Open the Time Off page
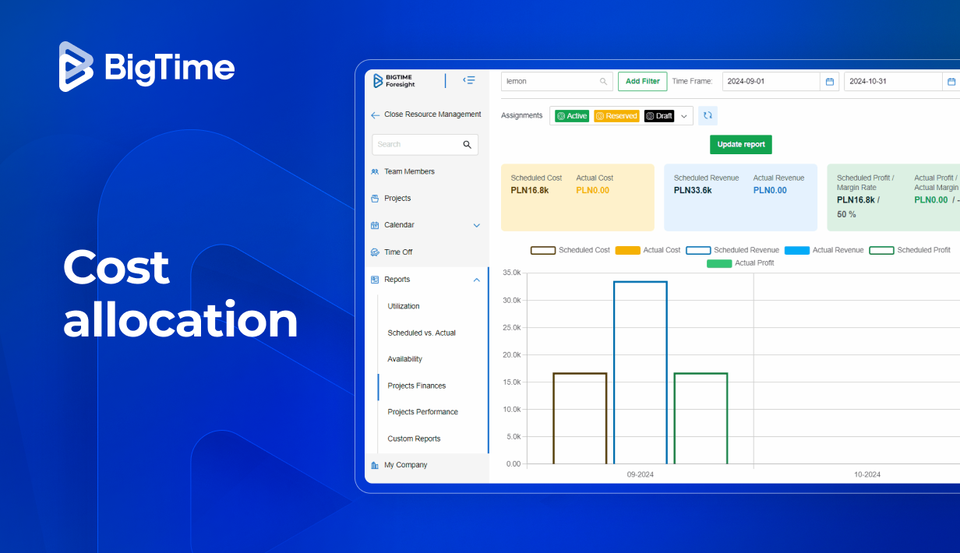Image resolution: width=960 pixels, height=553 pixels. click(398, 252)
